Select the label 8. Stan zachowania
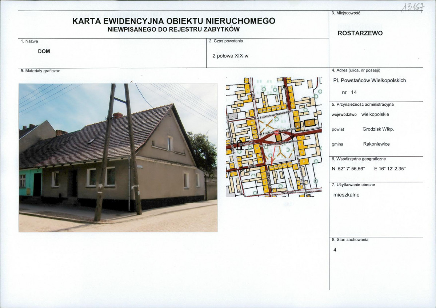 (x=350, y=240)
